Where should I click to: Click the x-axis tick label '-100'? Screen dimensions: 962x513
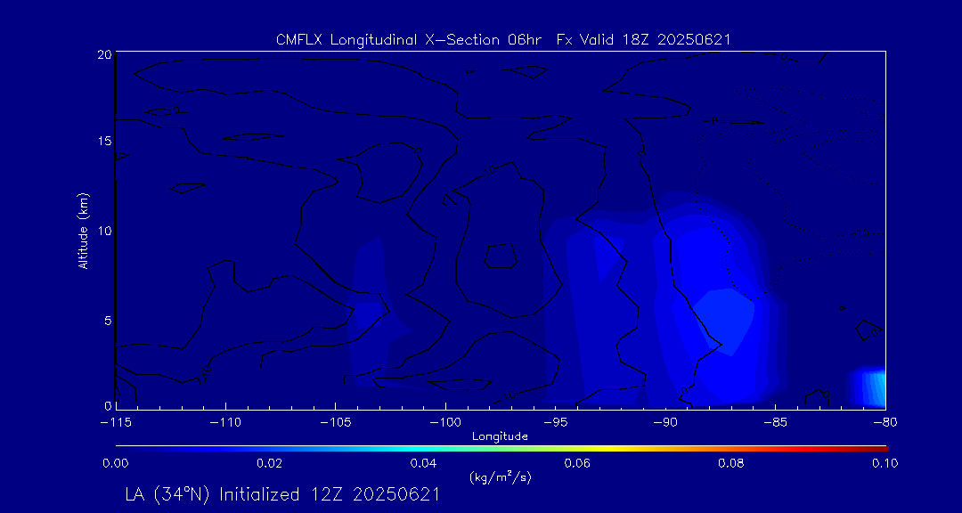click(x=445, y=424)
